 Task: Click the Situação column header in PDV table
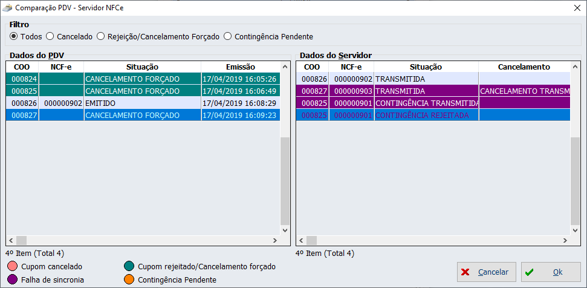coord(142,67)
